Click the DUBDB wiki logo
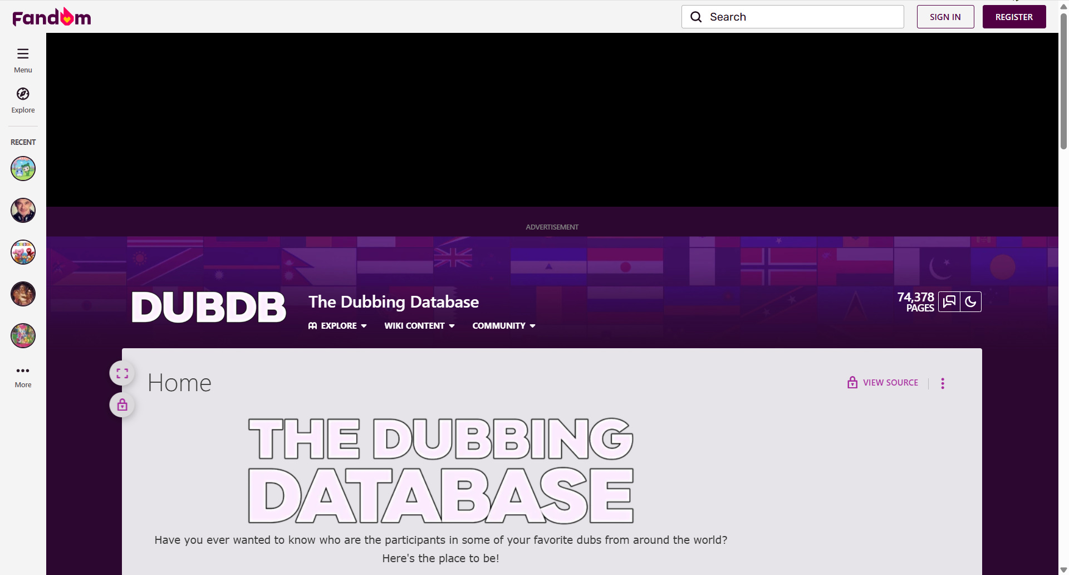The image size is (1069, 575). click(209, 307)
